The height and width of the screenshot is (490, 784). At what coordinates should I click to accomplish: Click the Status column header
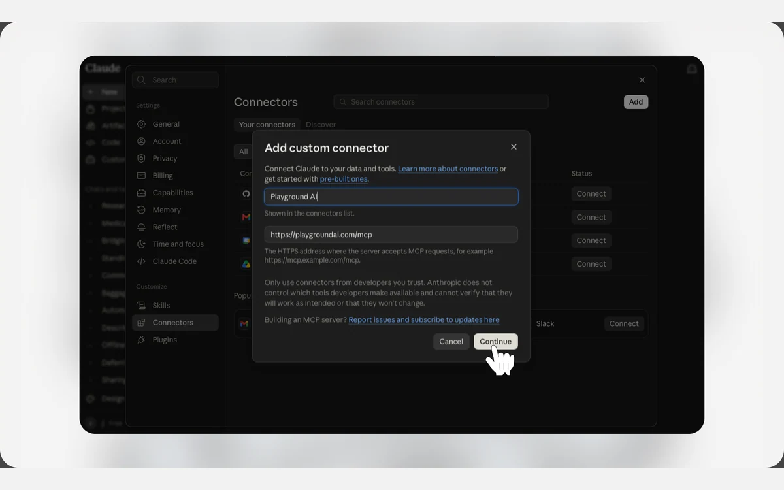[581, 174]
